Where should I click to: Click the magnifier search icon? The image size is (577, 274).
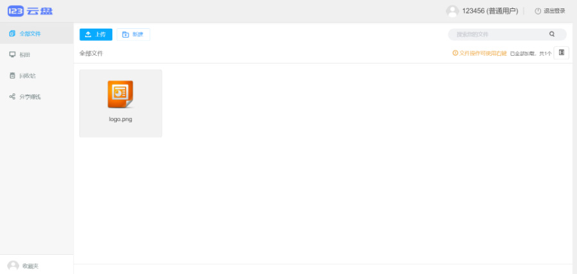pyautogui.click(x=552, y=34)
